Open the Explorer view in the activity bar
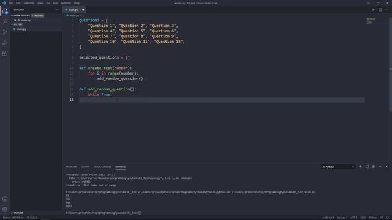Viewport: 392px width, 220px height. point(5,11)
